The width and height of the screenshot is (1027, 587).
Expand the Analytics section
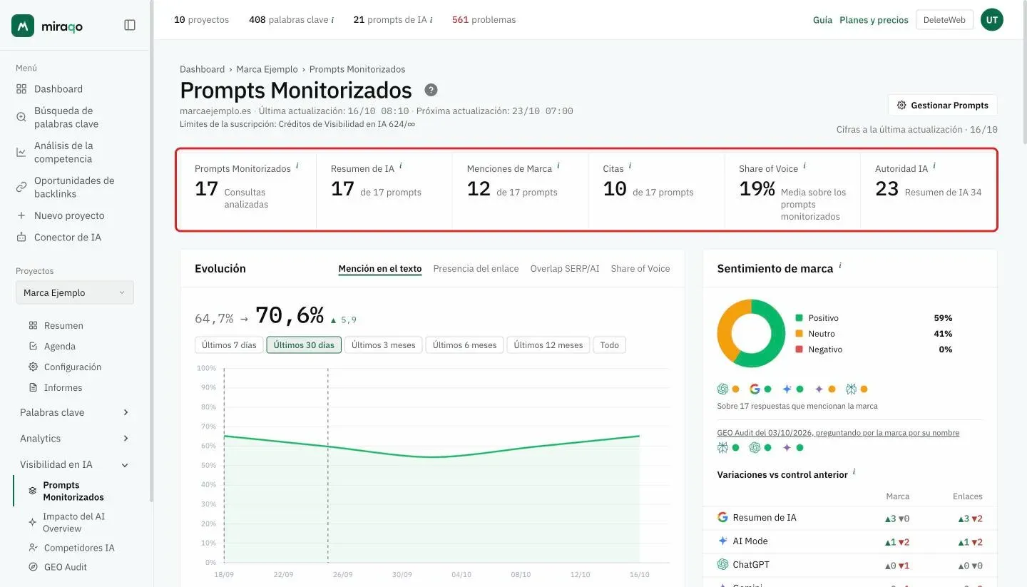coord(75,439)
